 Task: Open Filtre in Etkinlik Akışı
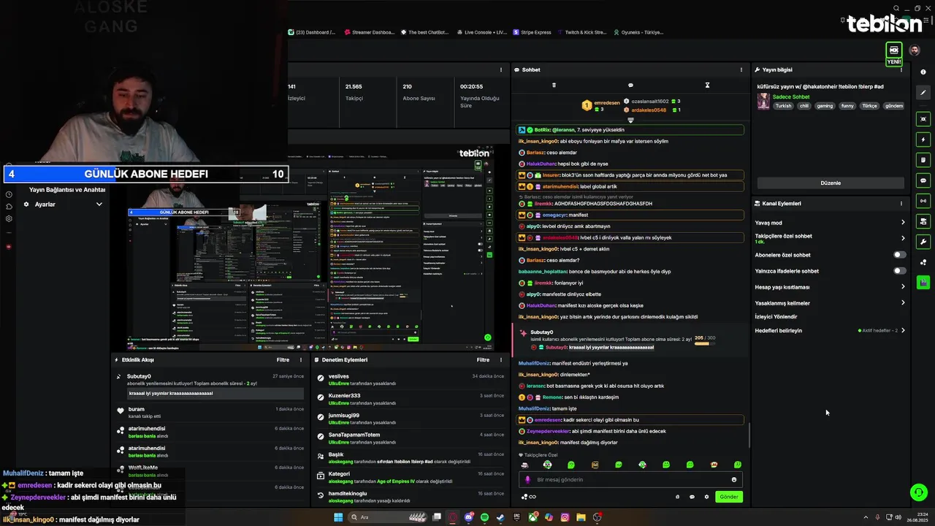pos(283,360)
